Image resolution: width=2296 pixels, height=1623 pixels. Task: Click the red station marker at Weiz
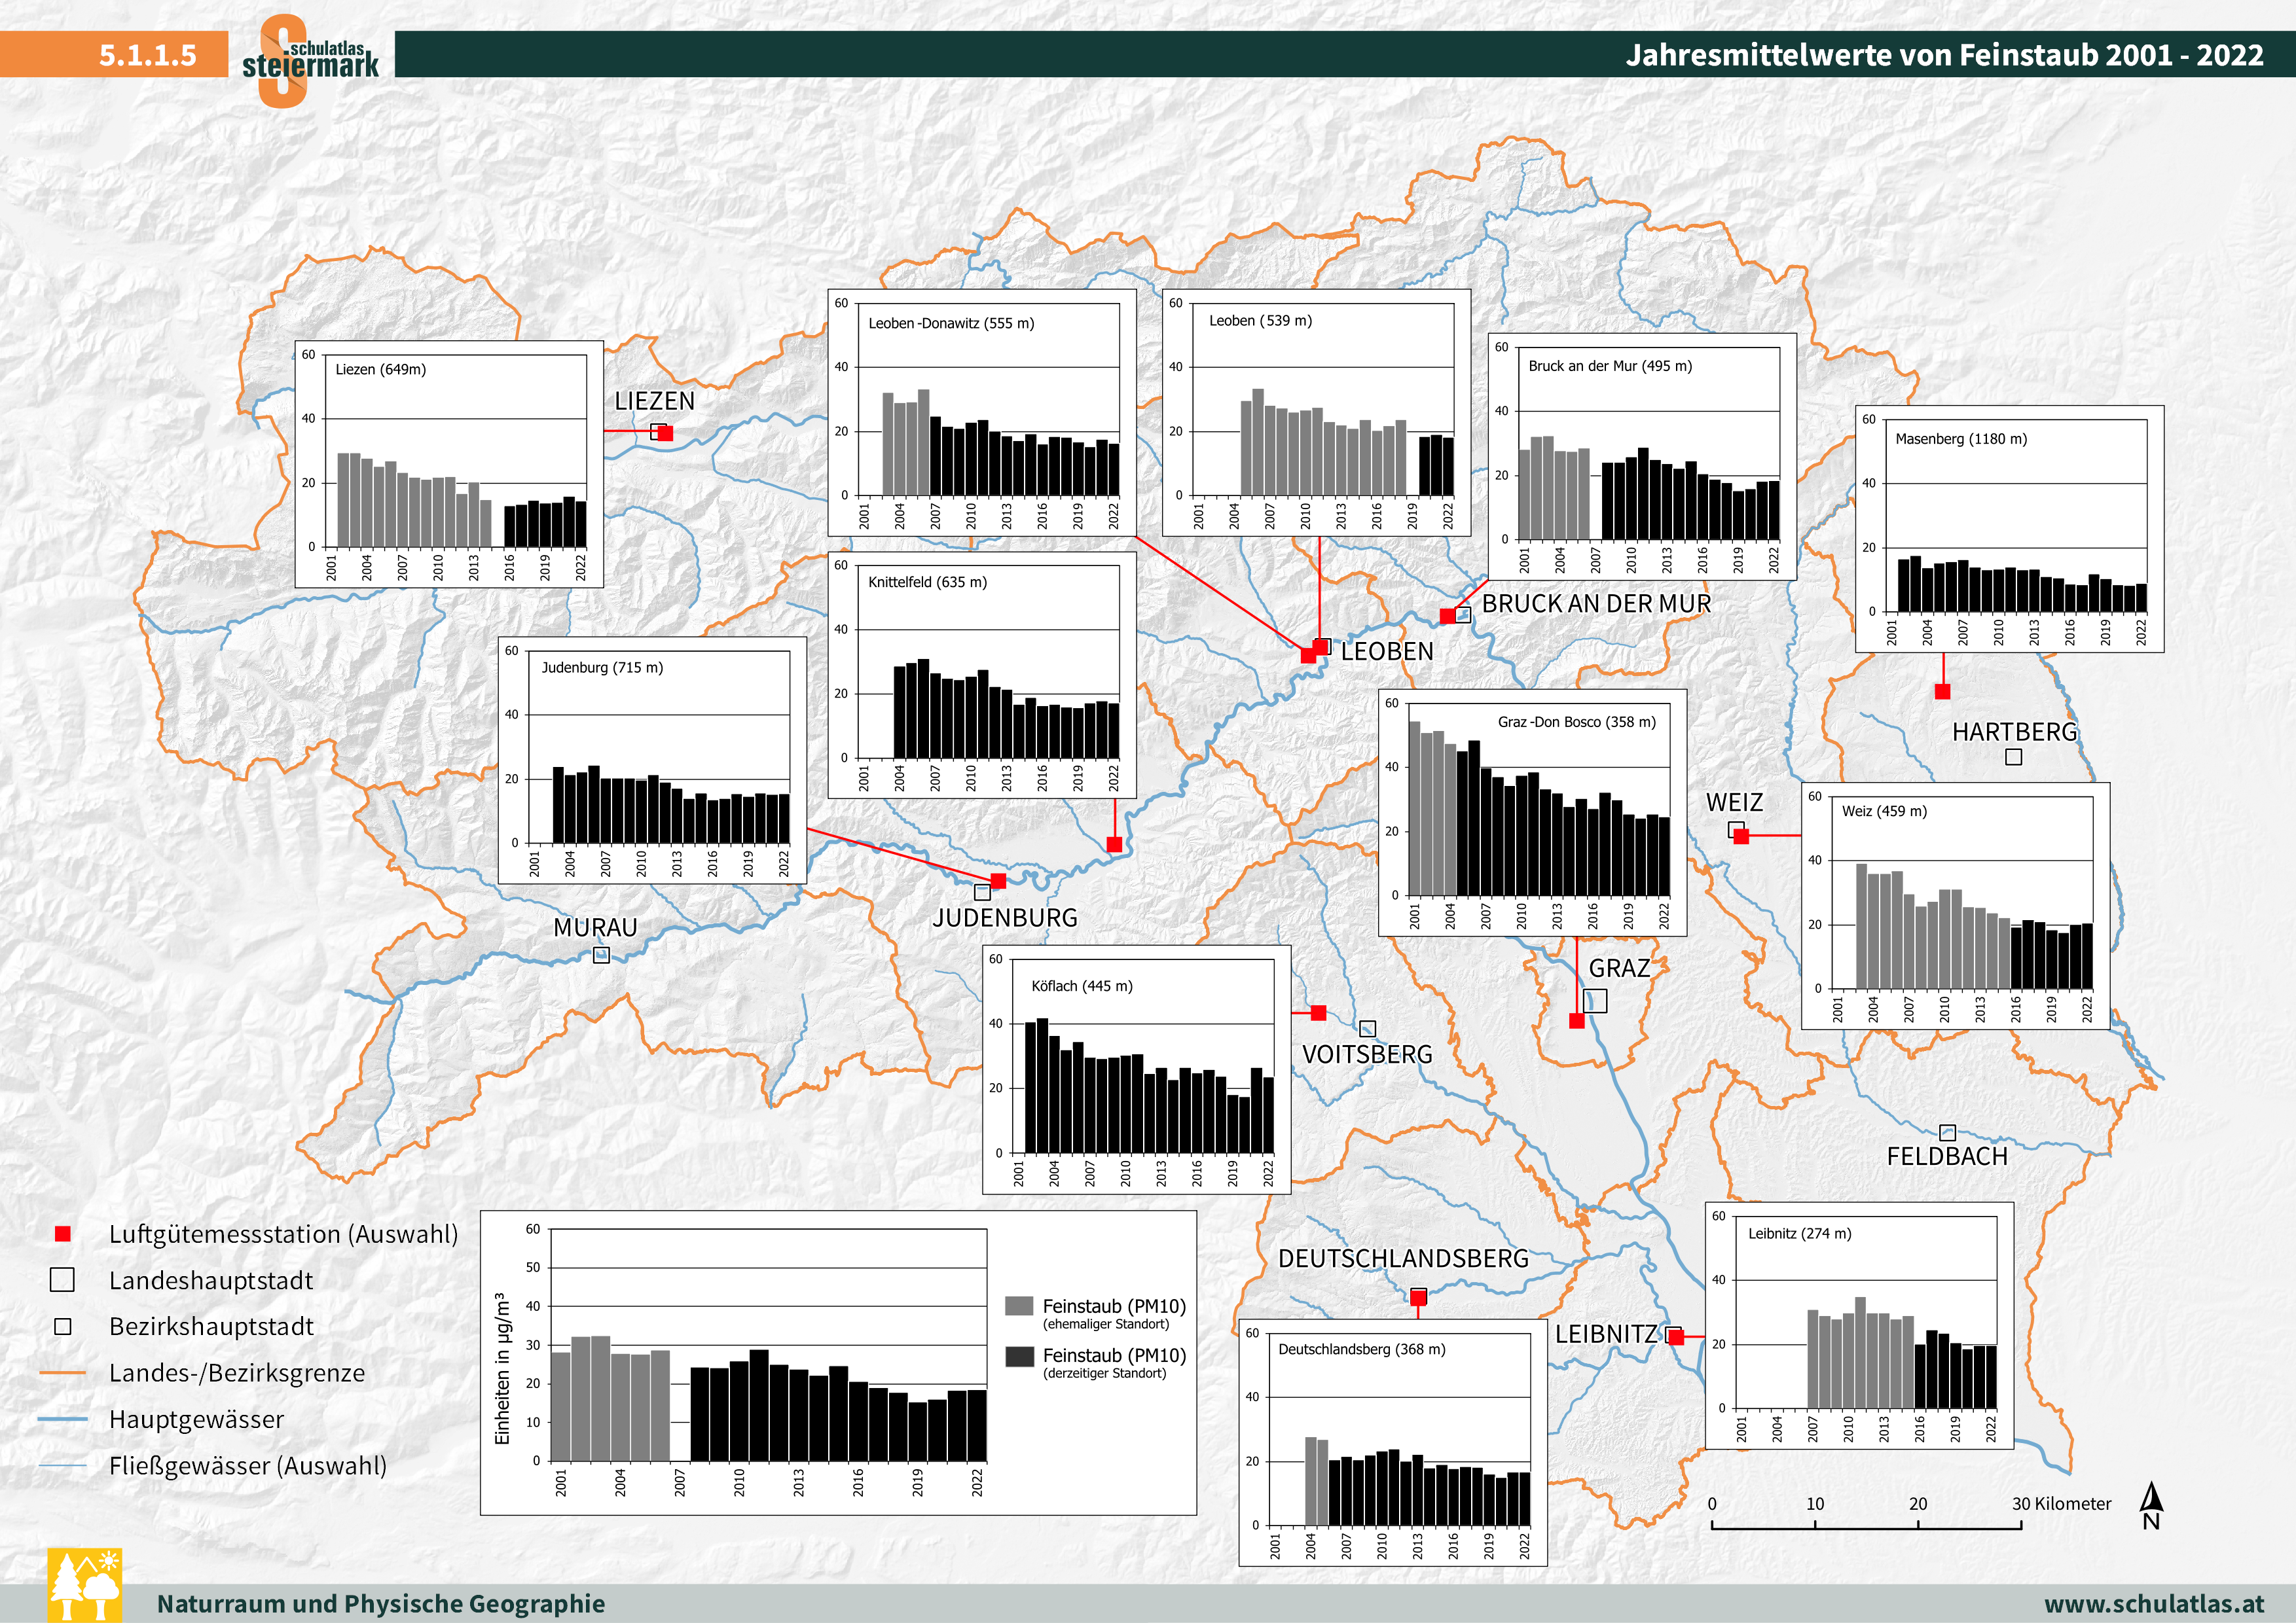coord(1741,836)
